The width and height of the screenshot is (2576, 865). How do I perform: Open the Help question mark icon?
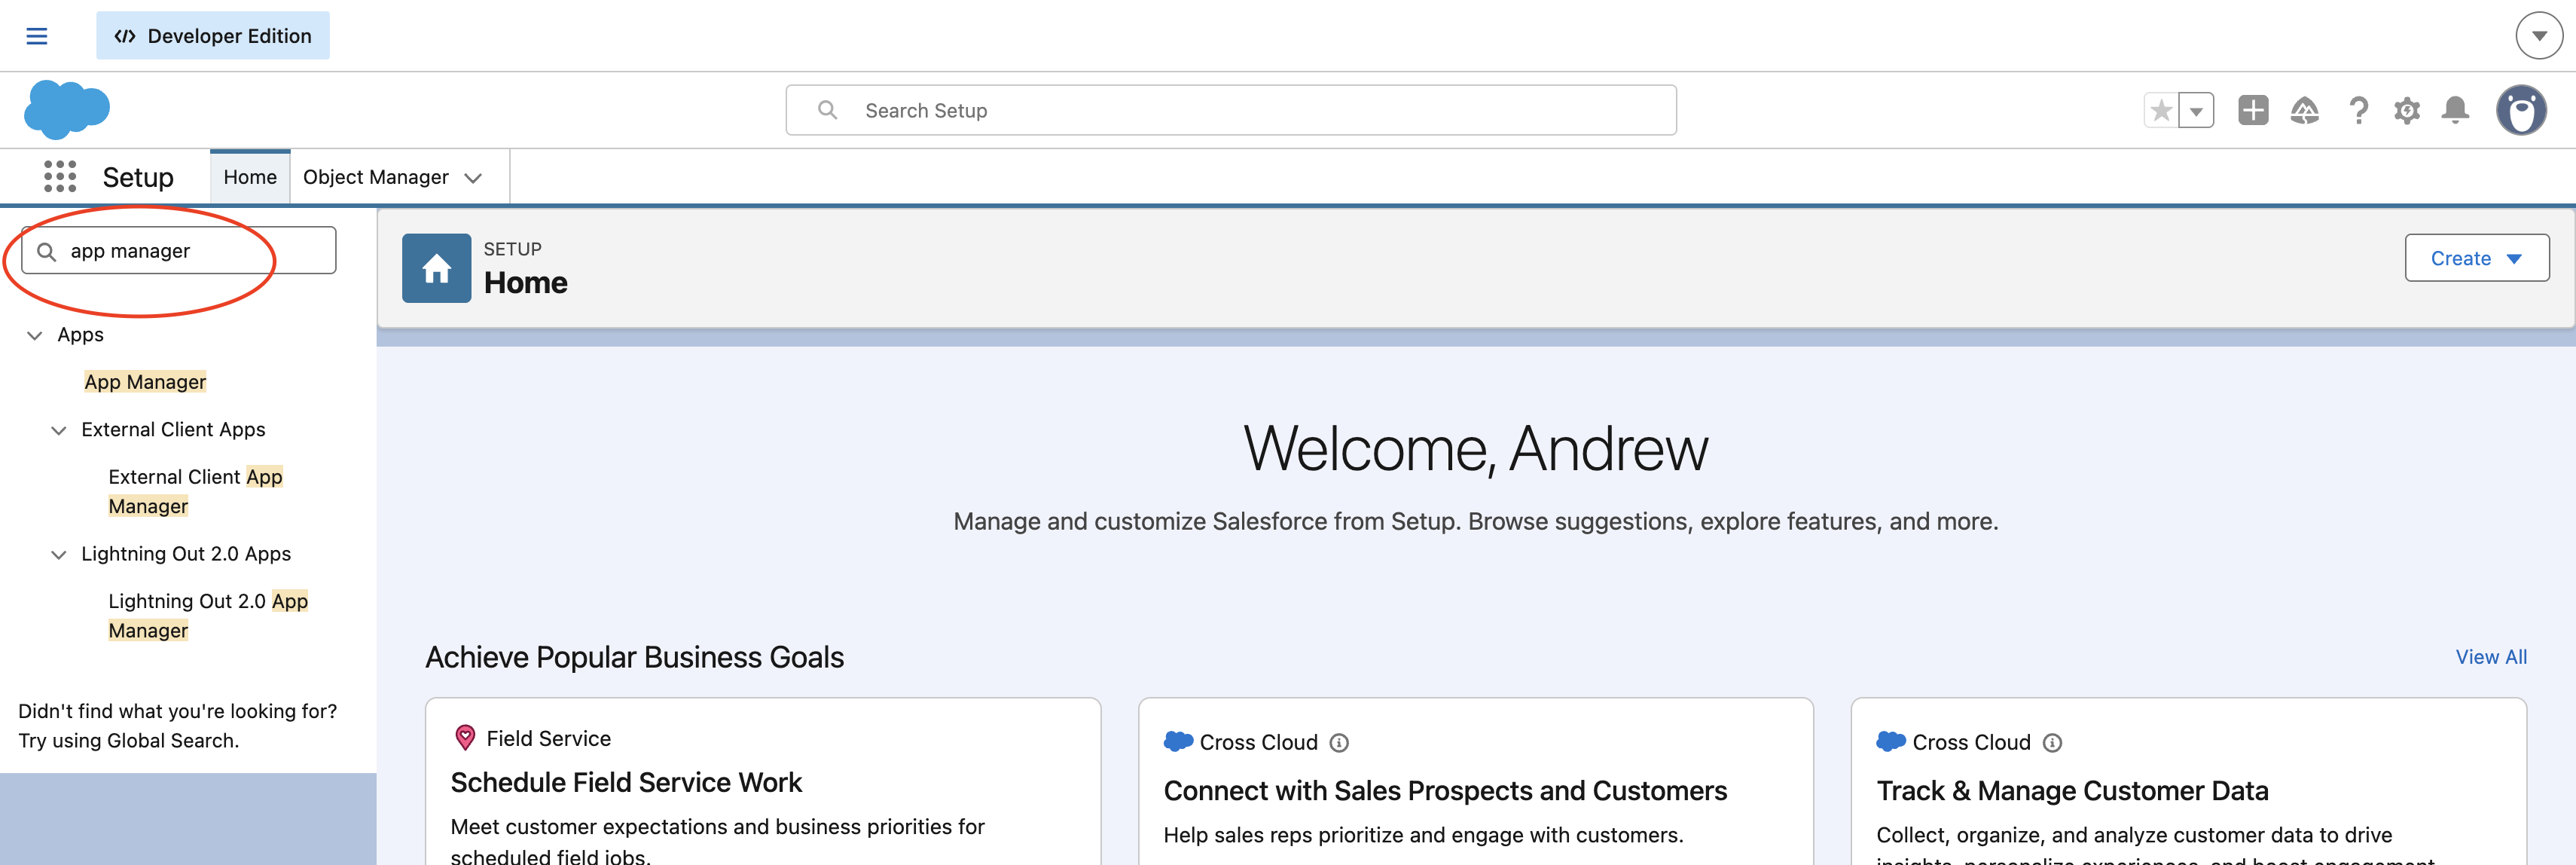(x=2358, y=110)
